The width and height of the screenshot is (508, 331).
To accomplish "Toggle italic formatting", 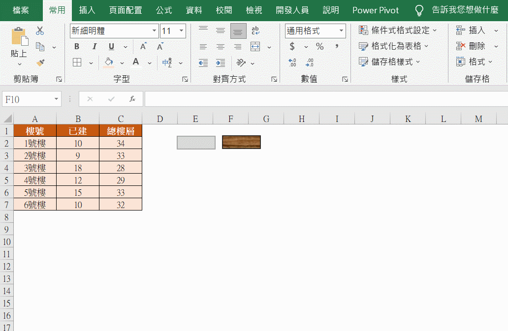I will 94,47.
